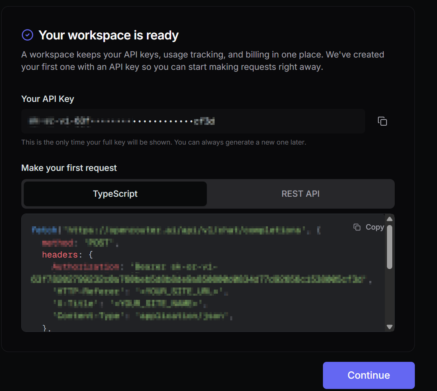Click the 'Your API Key' label
The height and width of the screenshot is (391, 437).
click(x=48, y=99)
